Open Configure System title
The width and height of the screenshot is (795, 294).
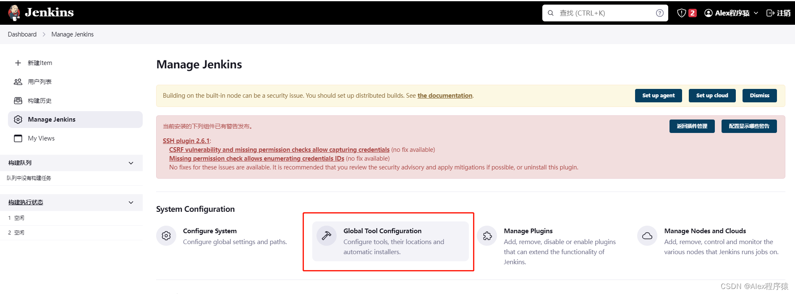(x=210, y=231)
